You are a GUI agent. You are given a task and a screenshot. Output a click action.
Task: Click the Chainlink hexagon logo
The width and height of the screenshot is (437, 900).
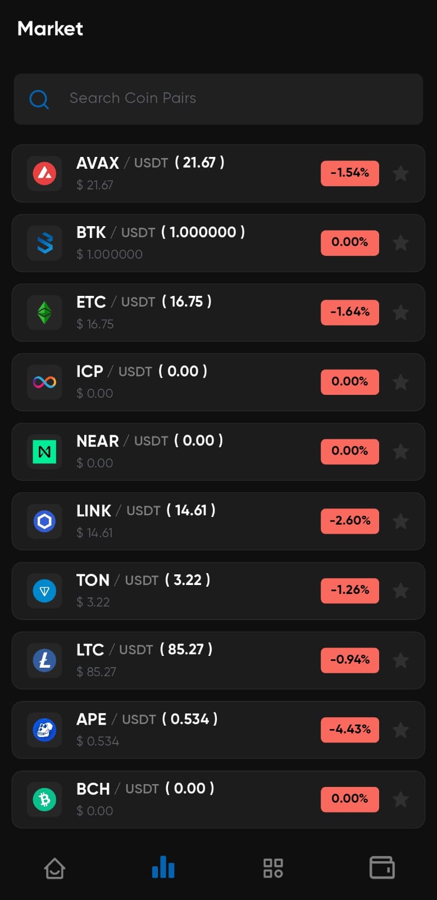(44, 521)
